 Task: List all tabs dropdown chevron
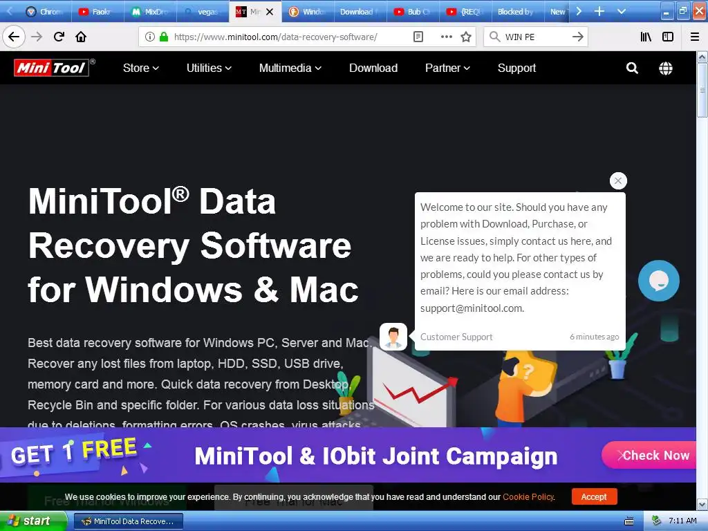(x=622, y=11)
